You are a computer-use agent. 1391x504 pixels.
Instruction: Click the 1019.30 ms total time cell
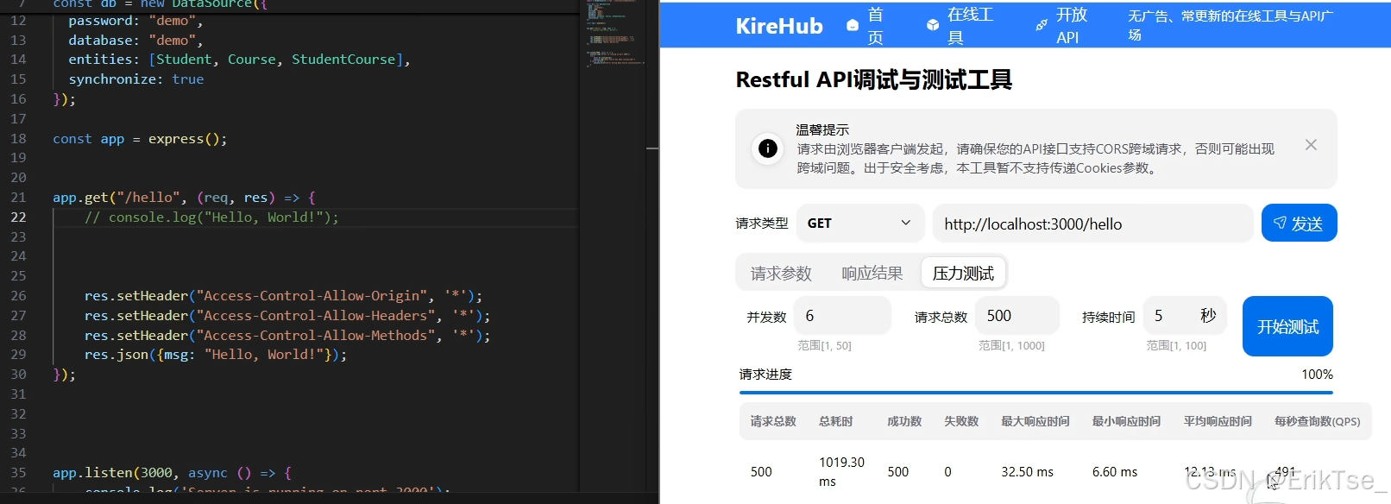[841, 472]
